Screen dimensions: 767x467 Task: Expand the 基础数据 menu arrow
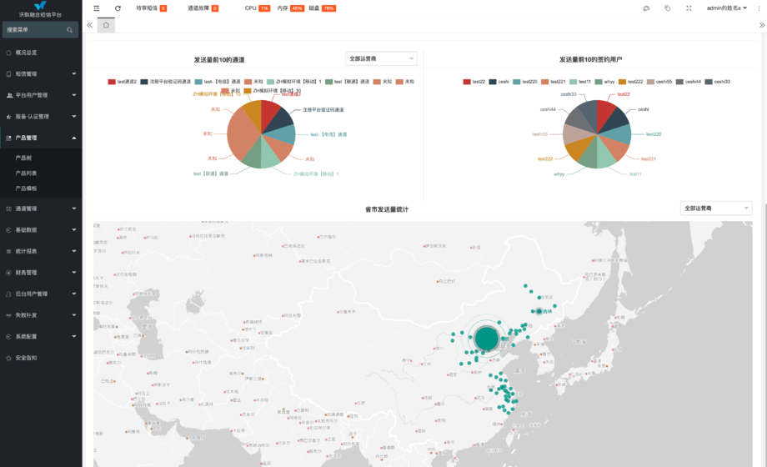[x=74, y=230]
